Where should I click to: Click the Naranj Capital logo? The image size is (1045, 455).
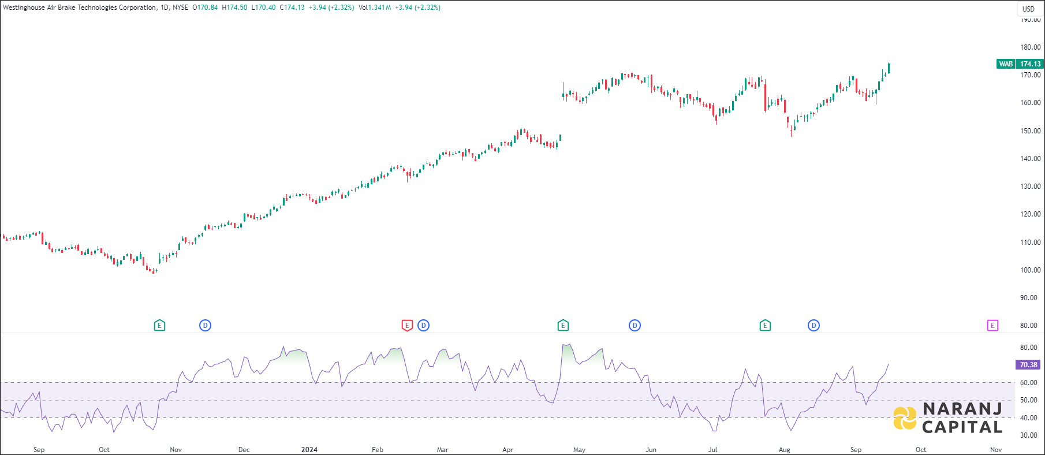click(947, 418)
